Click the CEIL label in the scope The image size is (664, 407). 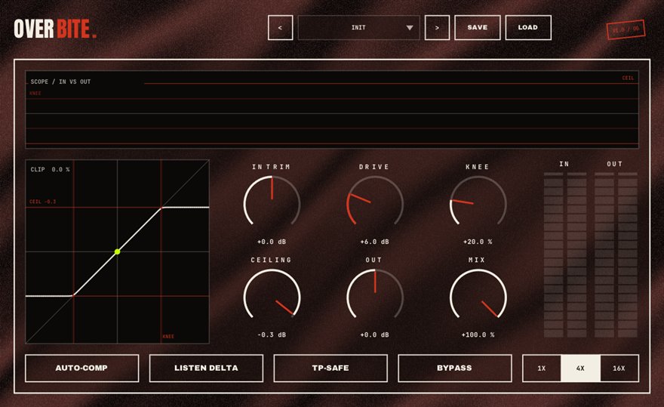[628, 78]
